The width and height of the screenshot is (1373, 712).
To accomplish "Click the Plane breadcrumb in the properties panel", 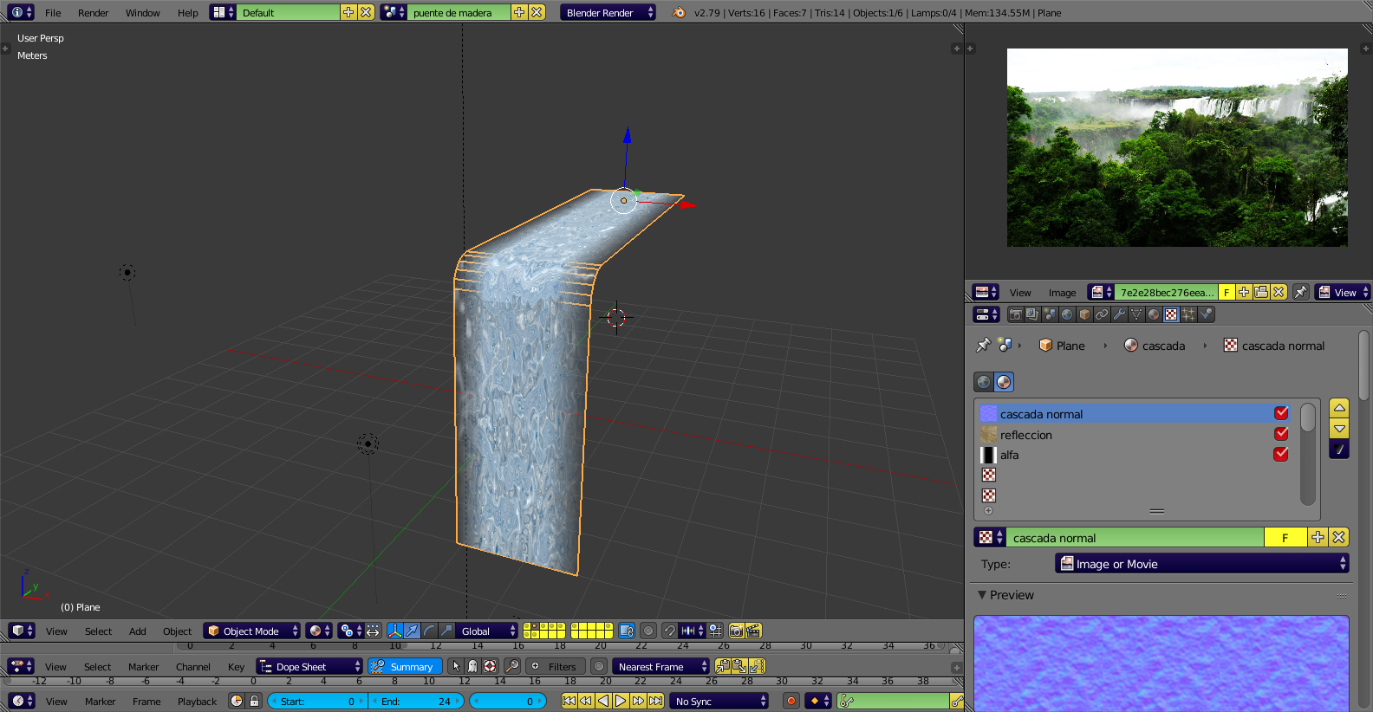I will pyautogui.click(x=1062, y=346).
